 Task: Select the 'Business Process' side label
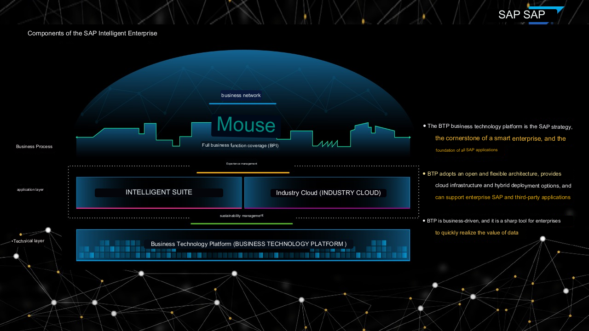click(x=34, y=147)
